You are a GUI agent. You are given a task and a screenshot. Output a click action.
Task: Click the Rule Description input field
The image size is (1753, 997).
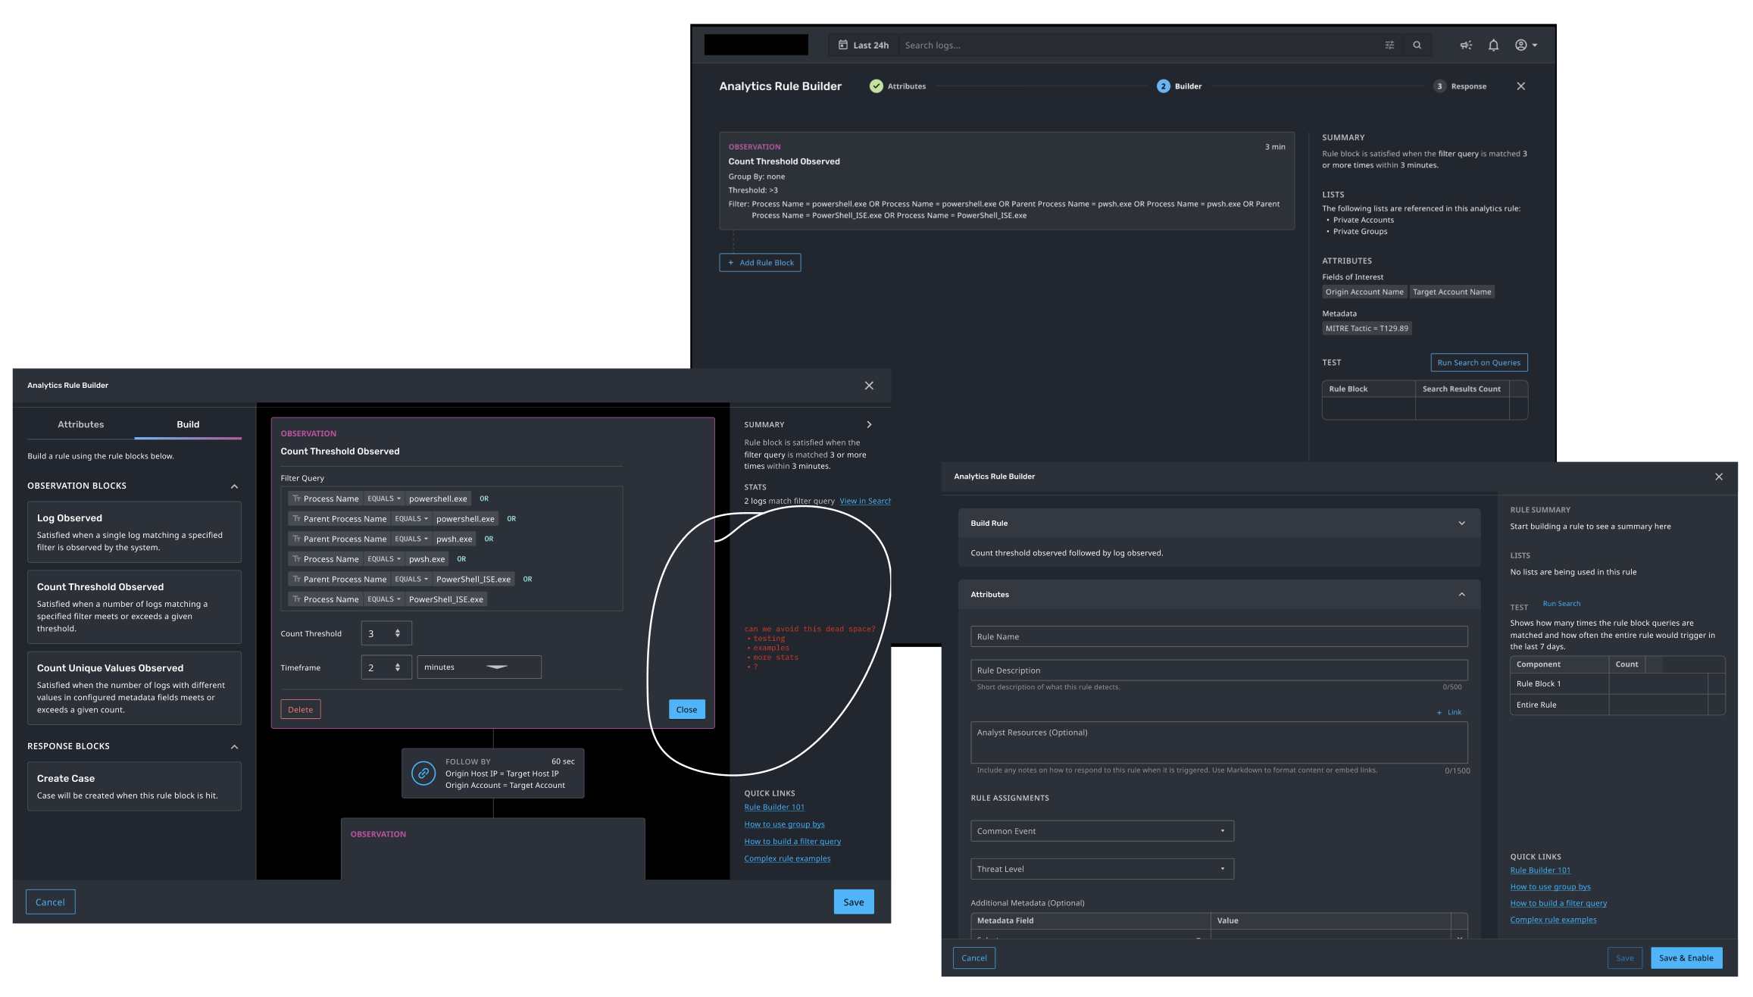pos(1219,670)
